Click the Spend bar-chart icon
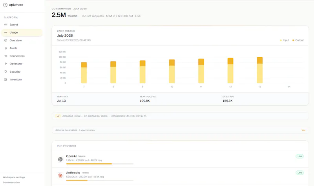The height and width of the screenshot is (186, 314). coord(5,25)
